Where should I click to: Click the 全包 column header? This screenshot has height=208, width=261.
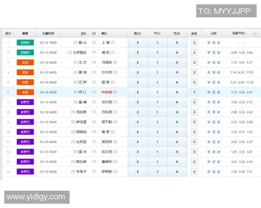click(x=194, y=33)
